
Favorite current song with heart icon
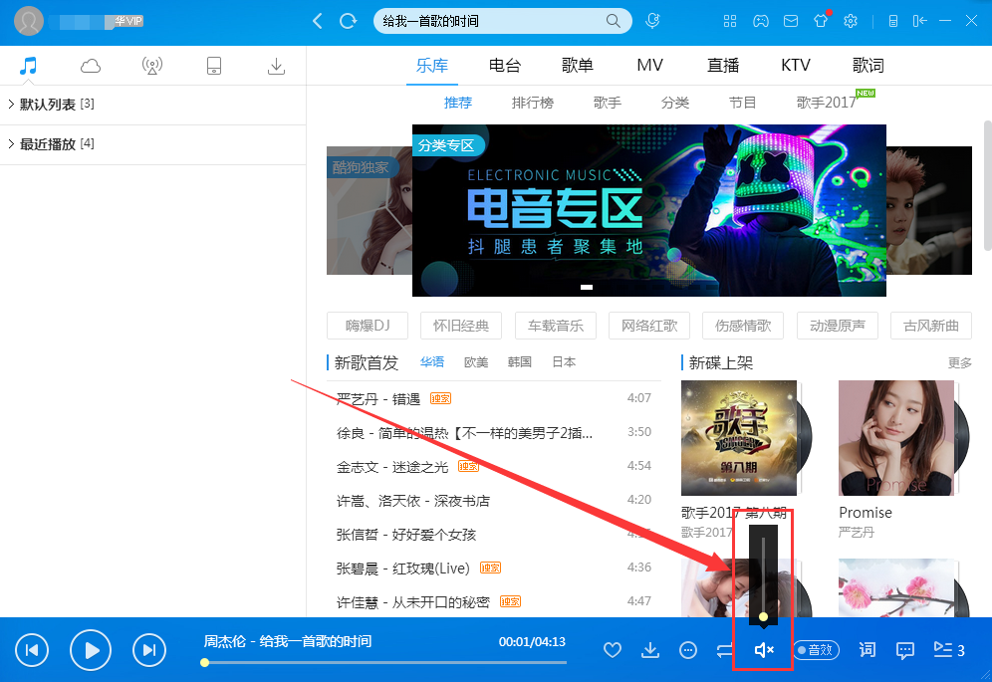(x=612, y=649)
